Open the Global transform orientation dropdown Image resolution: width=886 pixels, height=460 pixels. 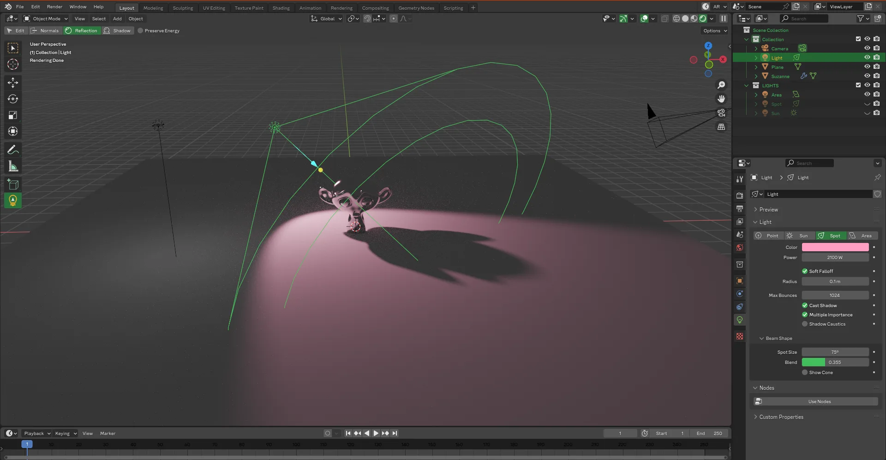click(x=326, y=18)
